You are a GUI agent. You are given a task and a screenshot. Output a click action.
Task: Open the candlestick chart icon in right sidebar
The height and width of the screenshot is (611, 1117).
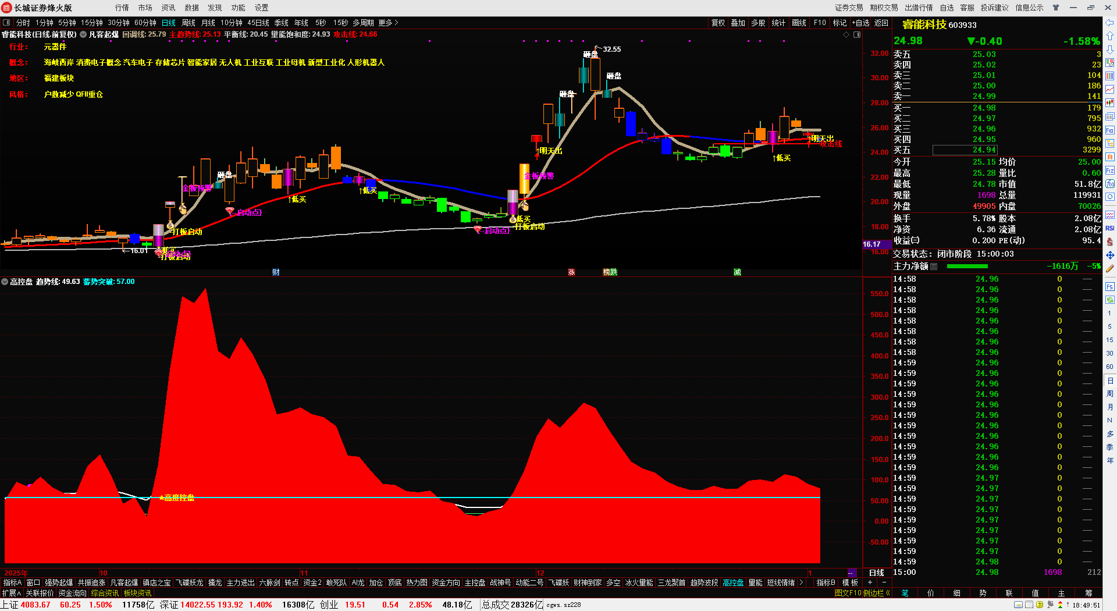click(1109, 103)
